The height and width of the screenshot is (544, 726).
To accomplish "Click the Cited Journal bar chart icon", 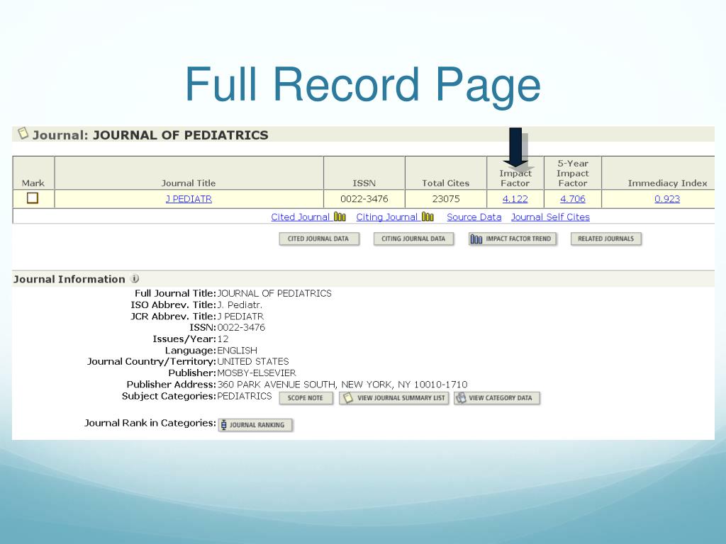I will click(x=340, y=217).
